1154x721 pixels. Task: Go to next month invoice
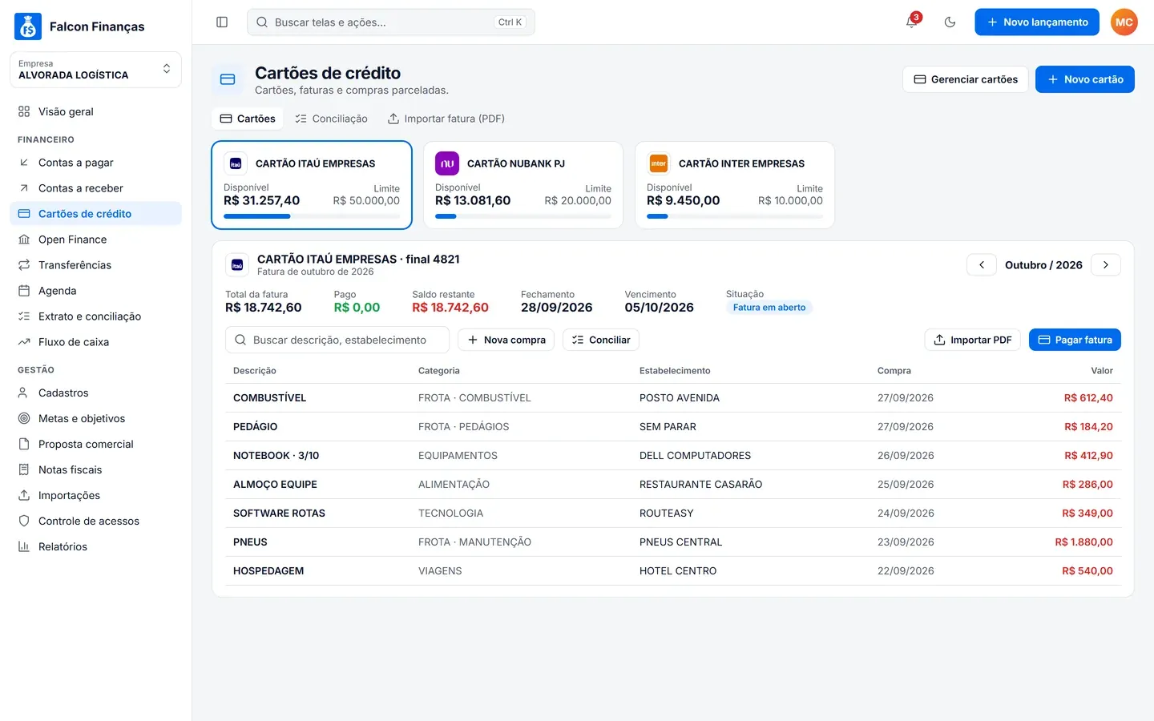(x=1106, y=265)
